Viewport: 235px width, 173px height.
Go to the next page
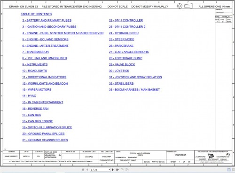pos(113,170)
